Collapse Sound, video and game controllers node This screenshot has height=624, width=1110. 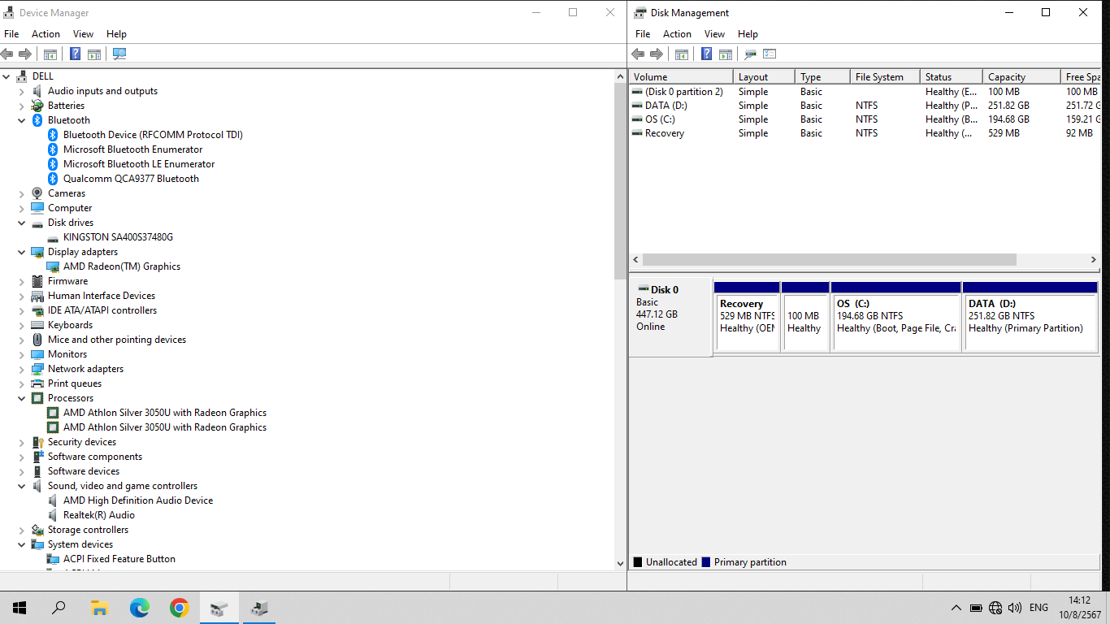point(22,486)
